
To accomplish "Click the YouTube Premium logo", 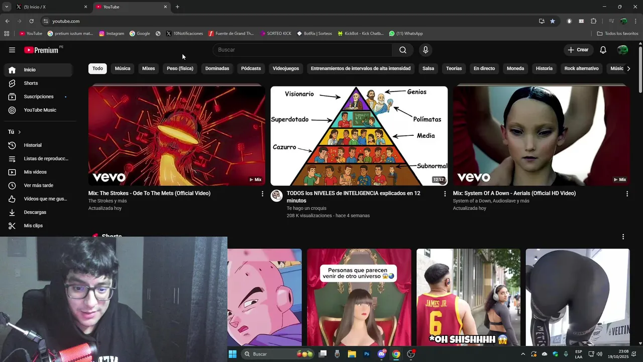I will (41, 50).
